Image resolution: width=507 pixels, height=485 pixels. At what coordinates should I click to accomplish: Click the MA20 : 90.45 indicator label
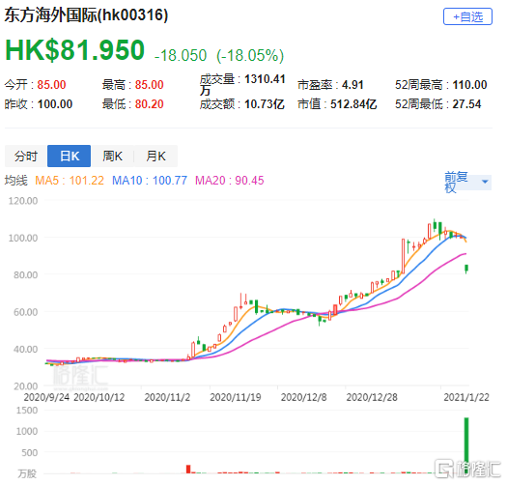pos(230,181)
